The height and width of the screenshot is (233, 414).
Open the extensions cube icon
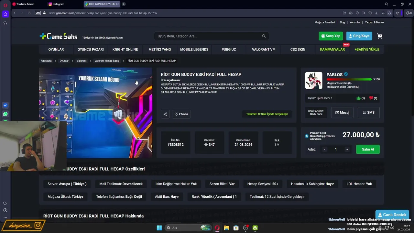398,13
